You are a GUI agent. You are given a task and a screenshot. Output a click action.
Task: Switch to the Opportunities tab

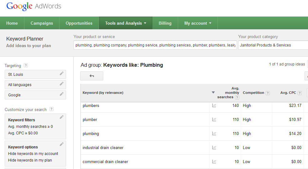point(79,23)
